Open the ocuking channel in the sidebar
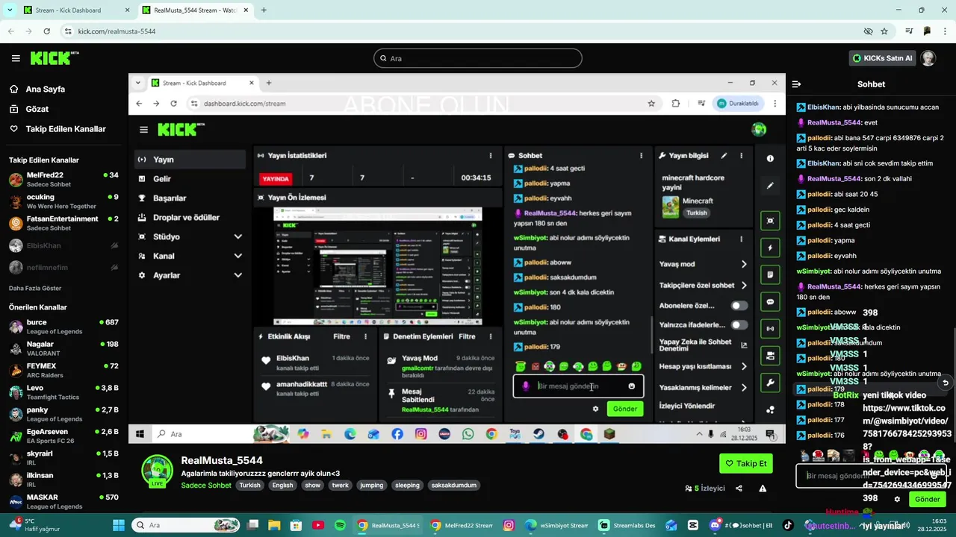 [x=63, y=201]
